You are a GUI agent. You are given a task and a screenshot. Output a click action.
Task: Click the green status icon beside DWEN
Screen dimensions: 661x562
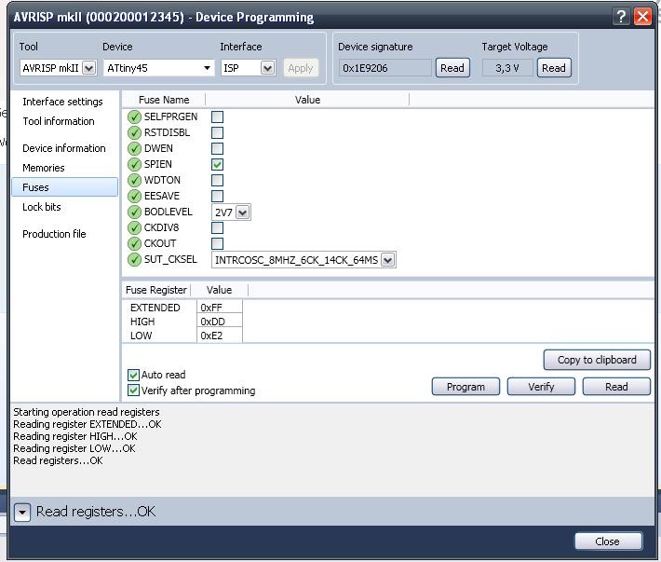pyautogui.click(x=134, y=148)
